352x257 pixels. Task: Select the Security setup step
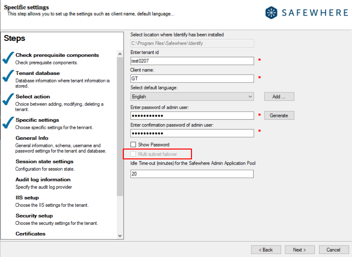tap(34, 216)
